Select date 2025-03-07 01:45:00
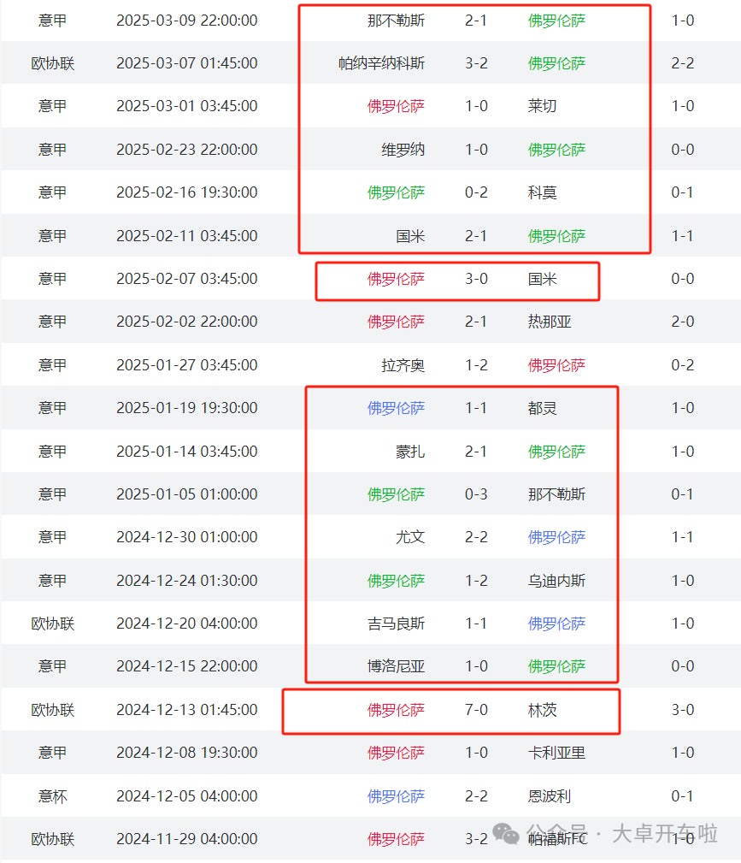Viewport: 741px width, 863px height. point(187,63)
